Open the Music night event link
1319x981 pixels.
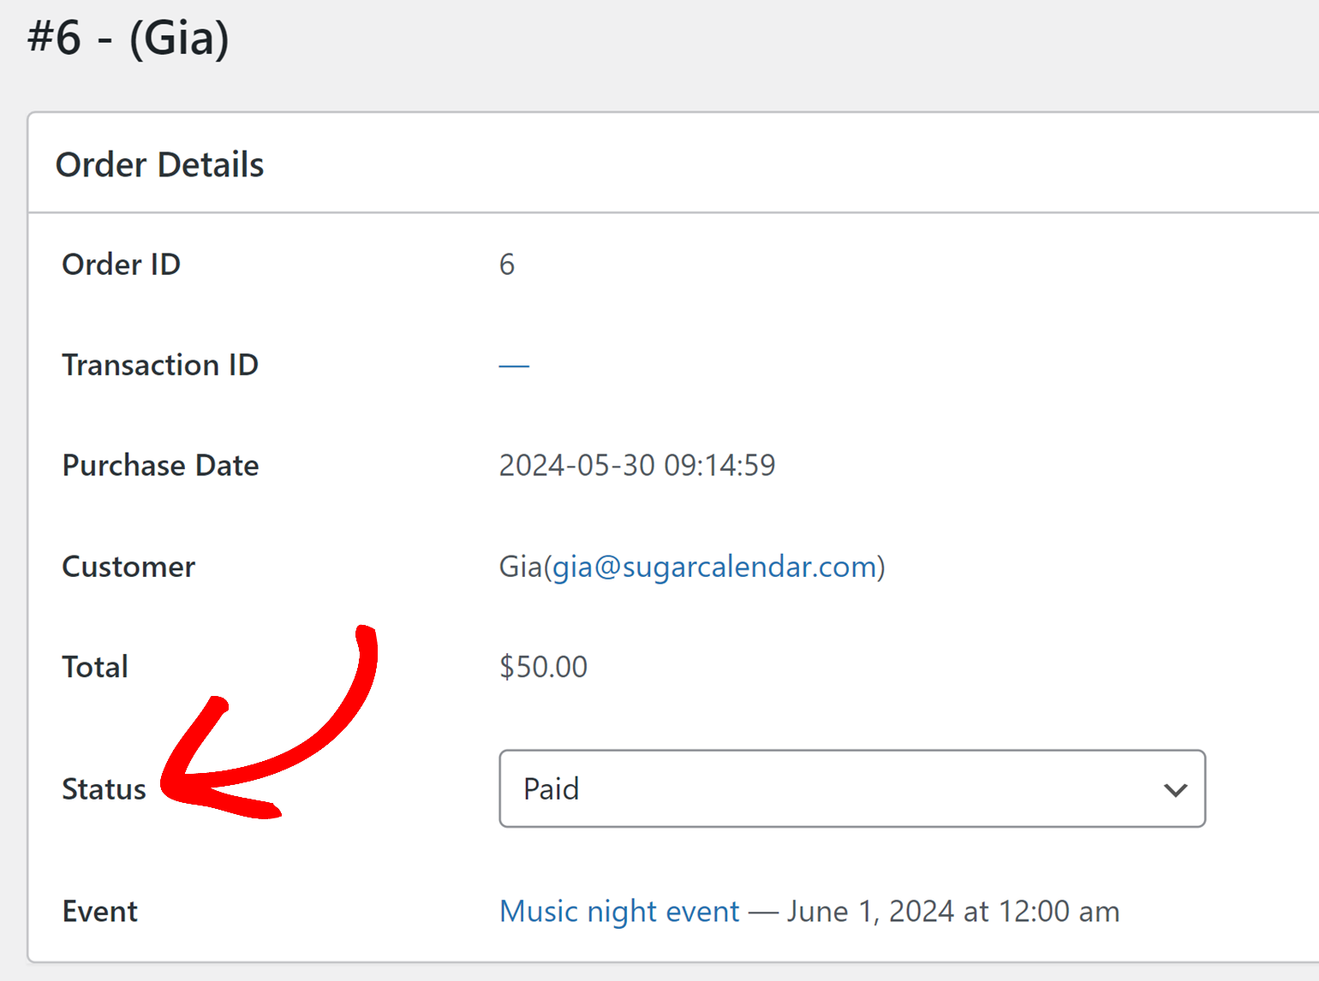[619, 911]
